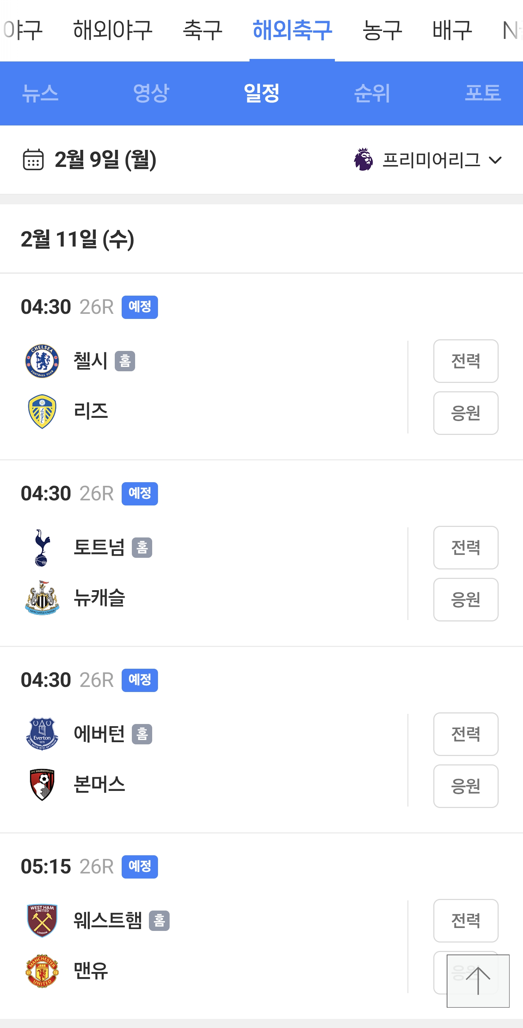Open the calendar date picker icon
This screenshot has height=1028, width=523.
pyautogui.click(x=33, y=160)
